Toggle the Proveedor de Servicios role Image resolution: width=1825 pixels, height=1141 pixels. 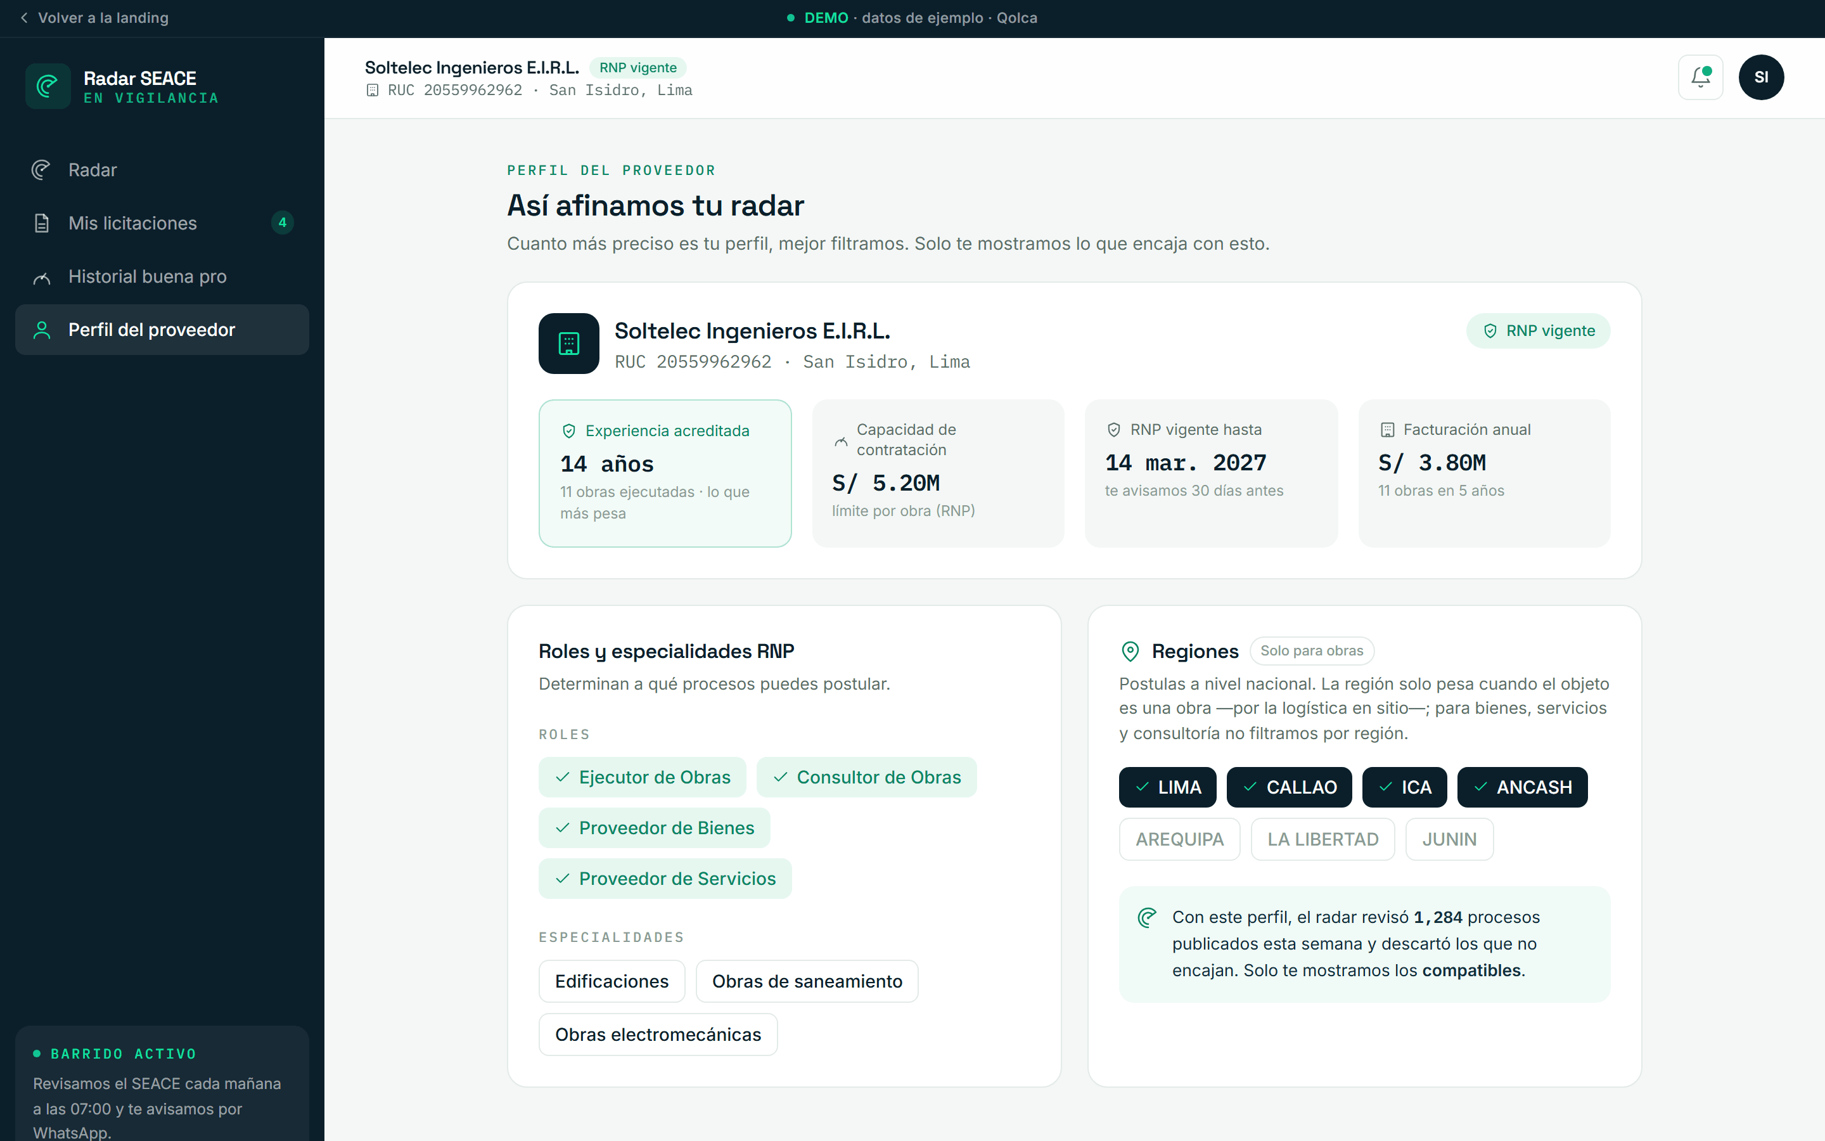click(665, 879)
